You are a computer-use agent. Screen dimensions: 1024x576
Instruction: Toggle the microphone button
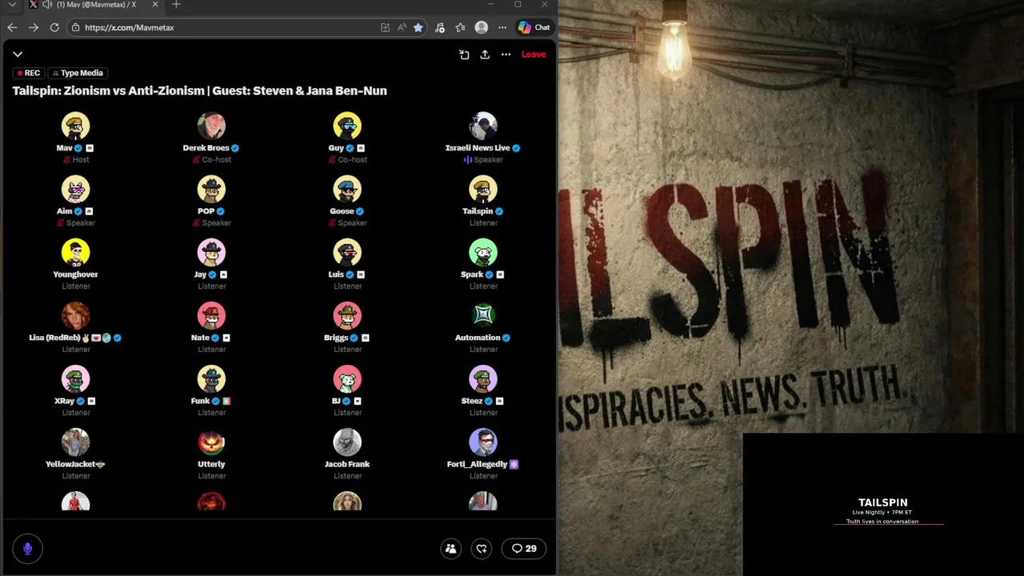(27, 549)
